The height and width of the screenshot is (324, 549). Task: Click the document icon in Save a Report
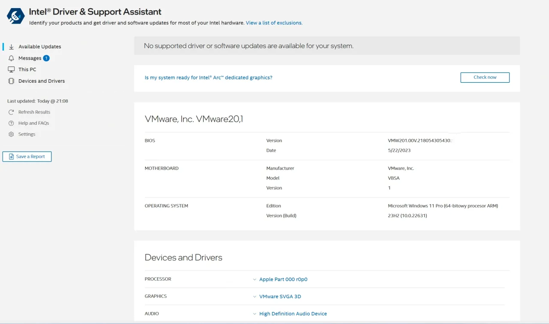click(x=12, y=157)
